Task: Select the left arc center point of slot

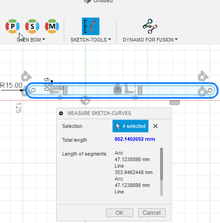Action: [33, 90]
